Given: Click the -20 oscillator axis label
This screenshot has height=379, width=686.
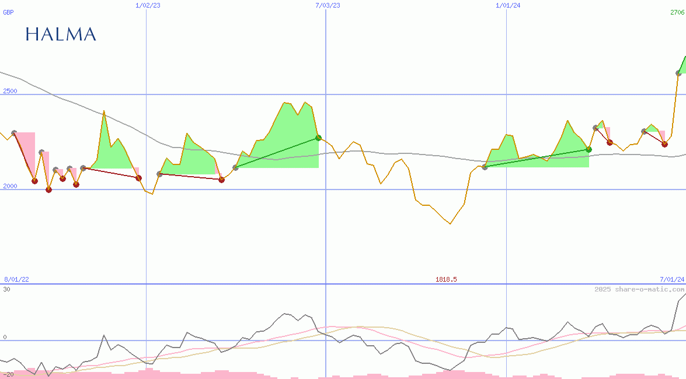Looking at the screenshot, I should 8,375.
